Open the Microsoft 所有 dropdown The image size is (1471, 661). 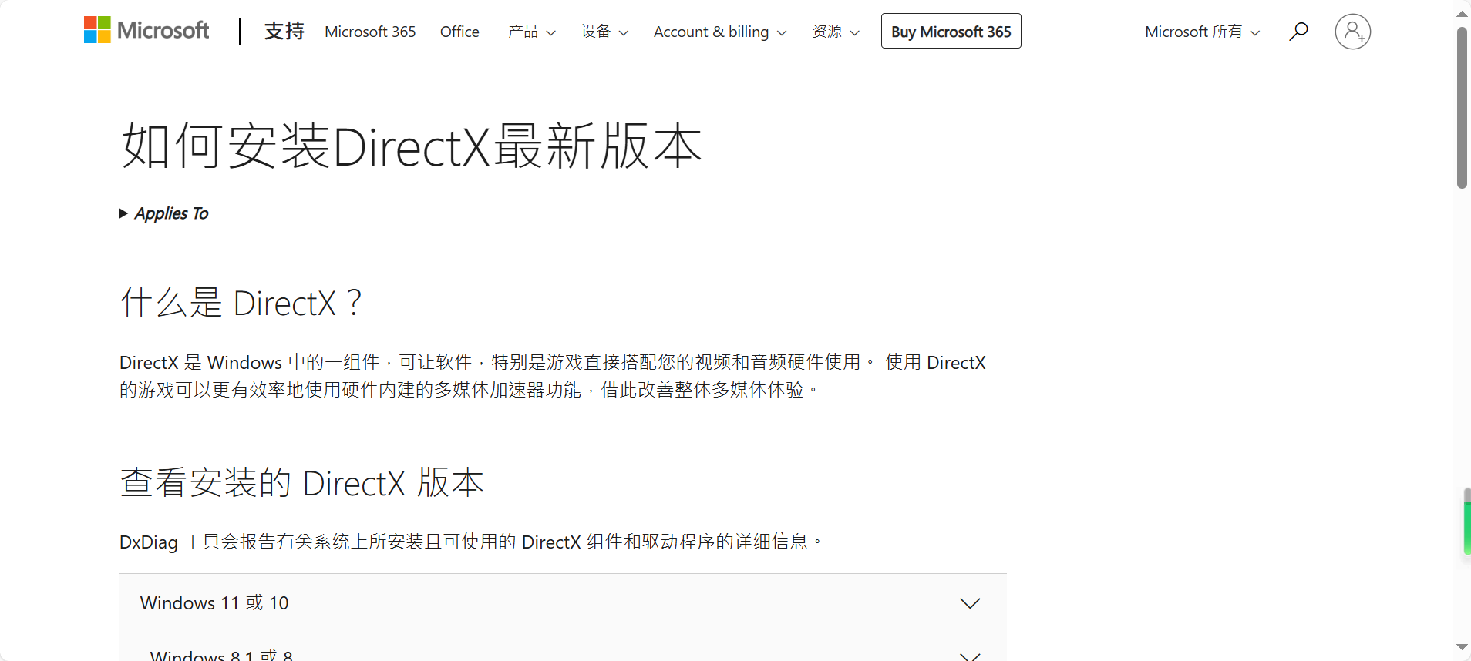coord(1202,32)
